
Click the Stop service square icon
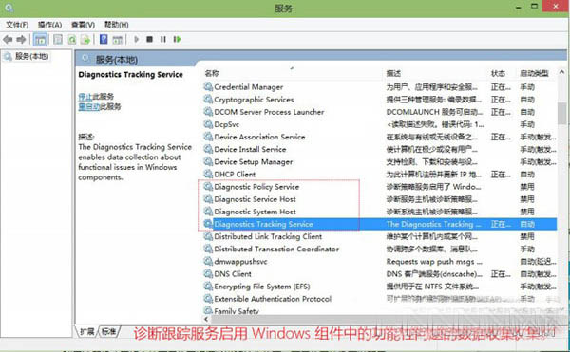pyautogui.click(x=149, y=39)
